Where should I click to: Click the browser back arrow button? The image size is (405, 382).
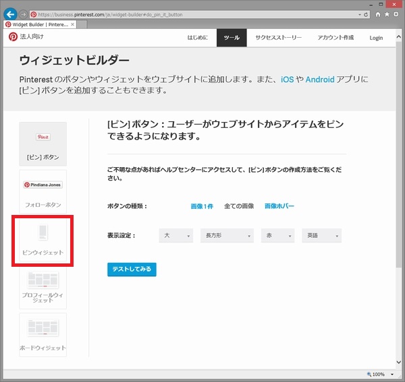coord(10,14)
